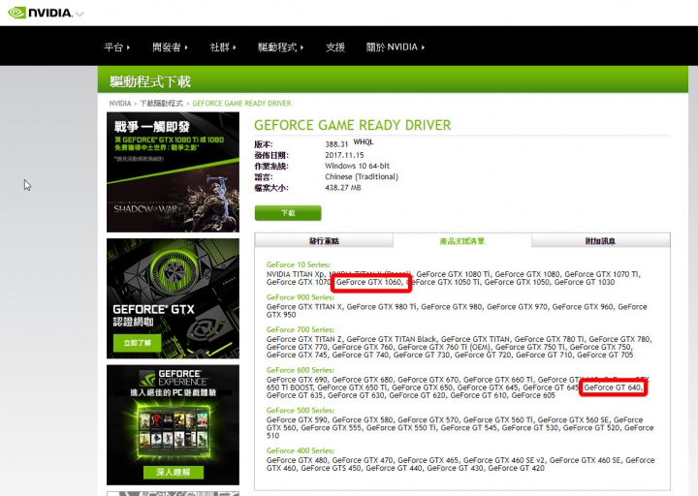Click the GeForce GT 640 entry
Image resolution: width=698 pixels, height=496 pixels.
pos(614,387)
